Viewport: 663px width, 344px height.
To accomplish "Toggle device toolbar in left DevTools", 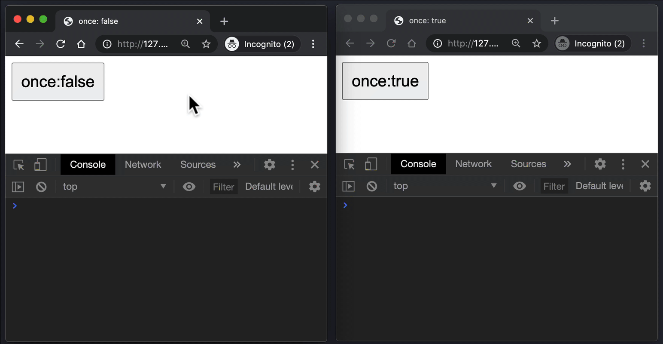I will [x=40, y=165].
